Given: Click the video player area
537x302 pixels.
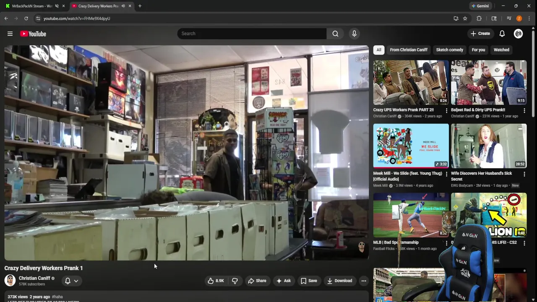Looking at the screenshot, I should tap(187, 153).
